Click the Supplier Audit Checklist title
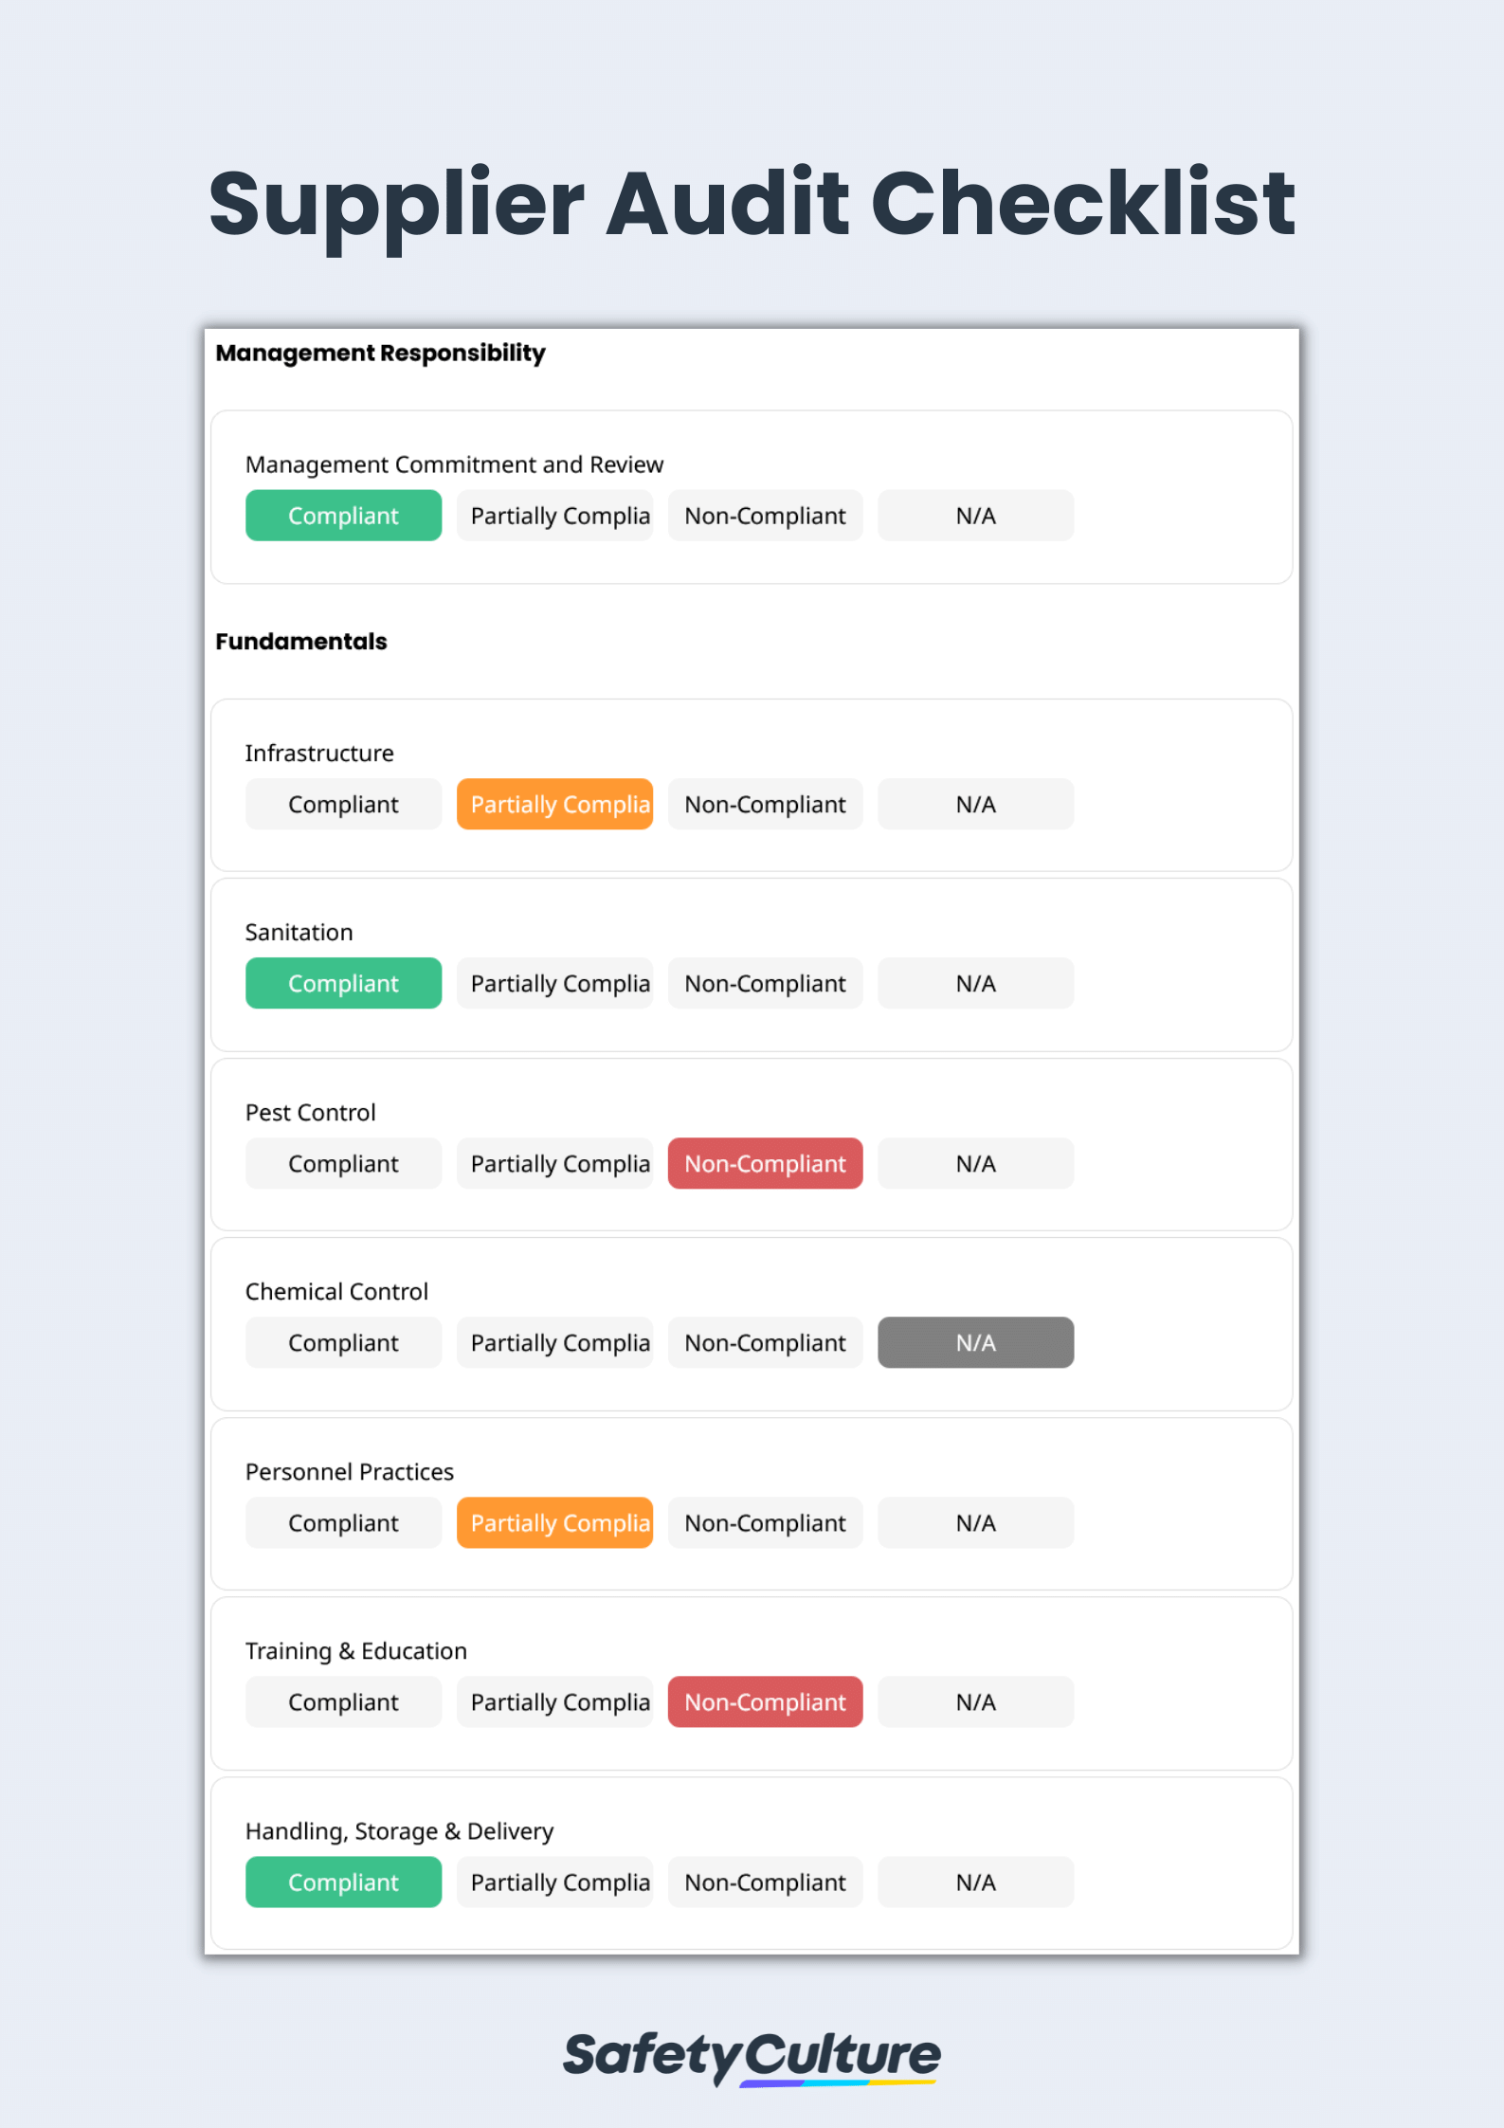Viewport: 1504px width, 2128px height. coord(752,202)
